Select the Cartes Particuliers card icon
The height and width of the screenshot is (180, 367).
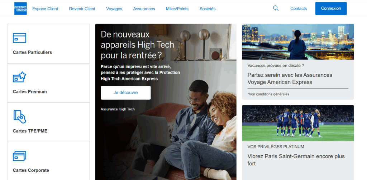[x=19, y=38]
